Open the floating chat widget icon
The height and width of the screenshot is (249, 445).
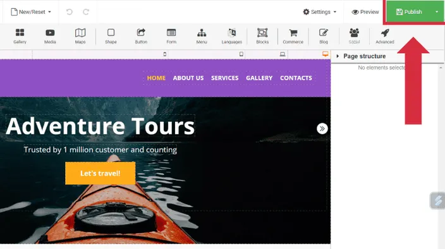(438, 200)
